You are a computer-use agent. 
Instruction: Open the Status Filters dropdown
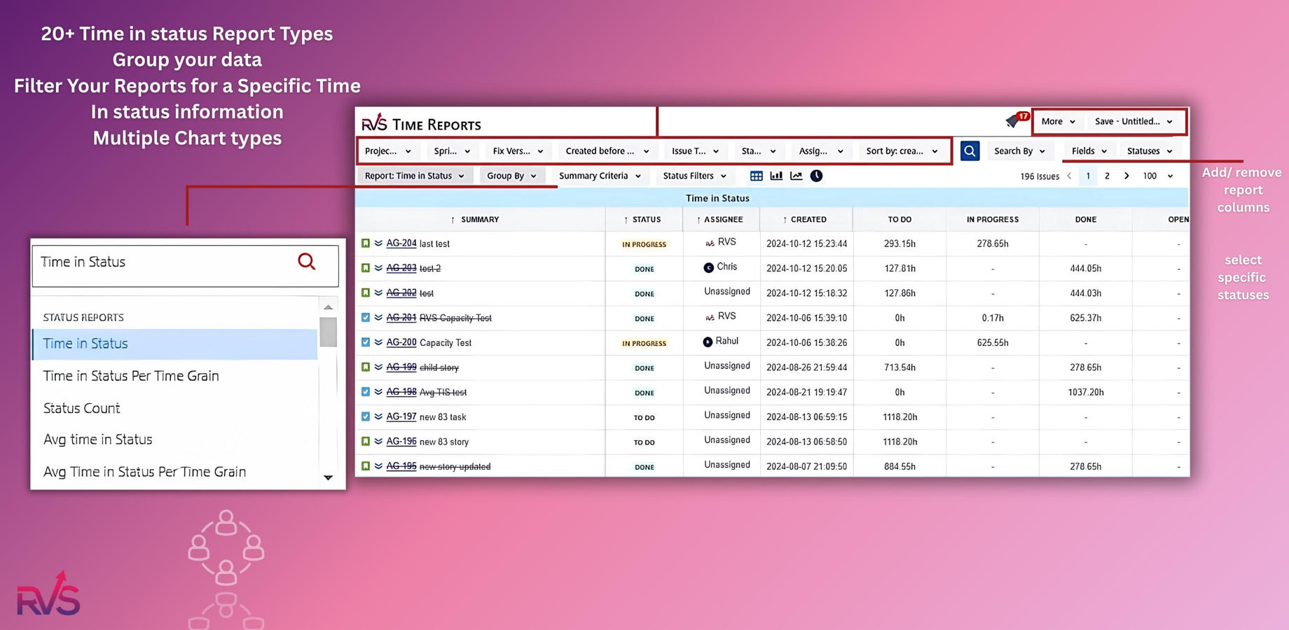(694, 176)
